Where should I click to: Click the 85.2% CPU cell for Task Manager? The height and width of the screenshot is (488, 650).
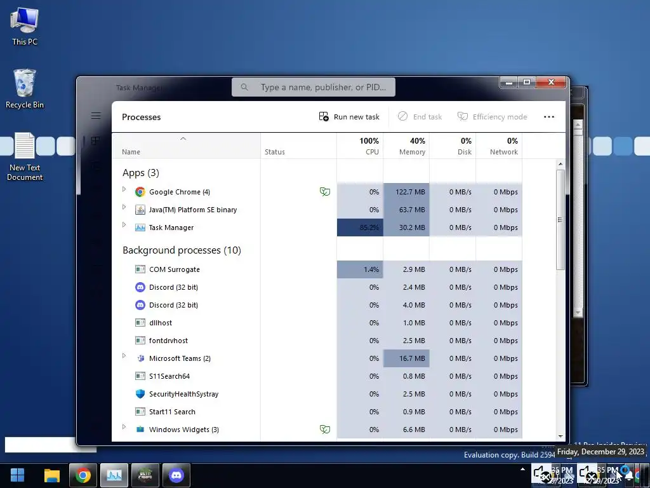(360, 227)
